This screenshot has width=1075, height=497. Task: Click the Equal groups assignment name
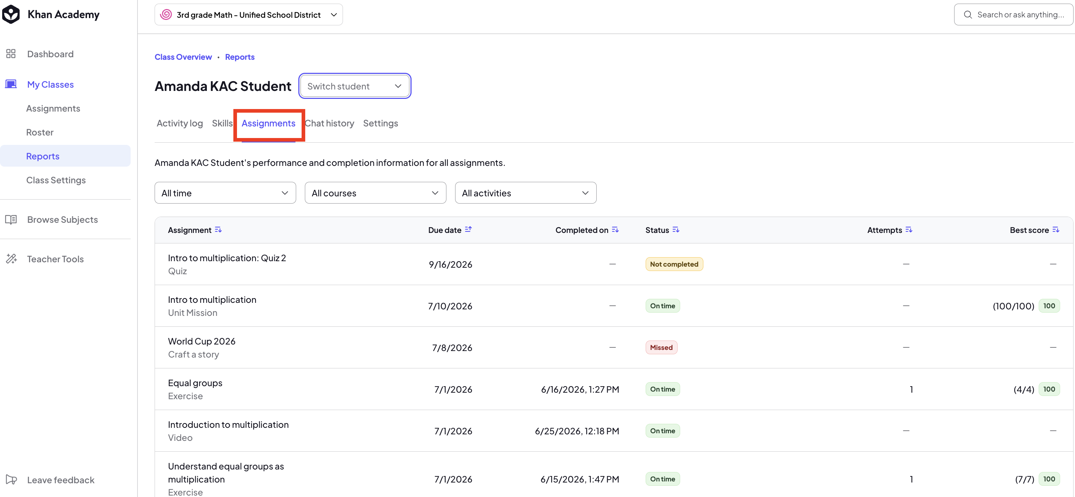point(195,383)
